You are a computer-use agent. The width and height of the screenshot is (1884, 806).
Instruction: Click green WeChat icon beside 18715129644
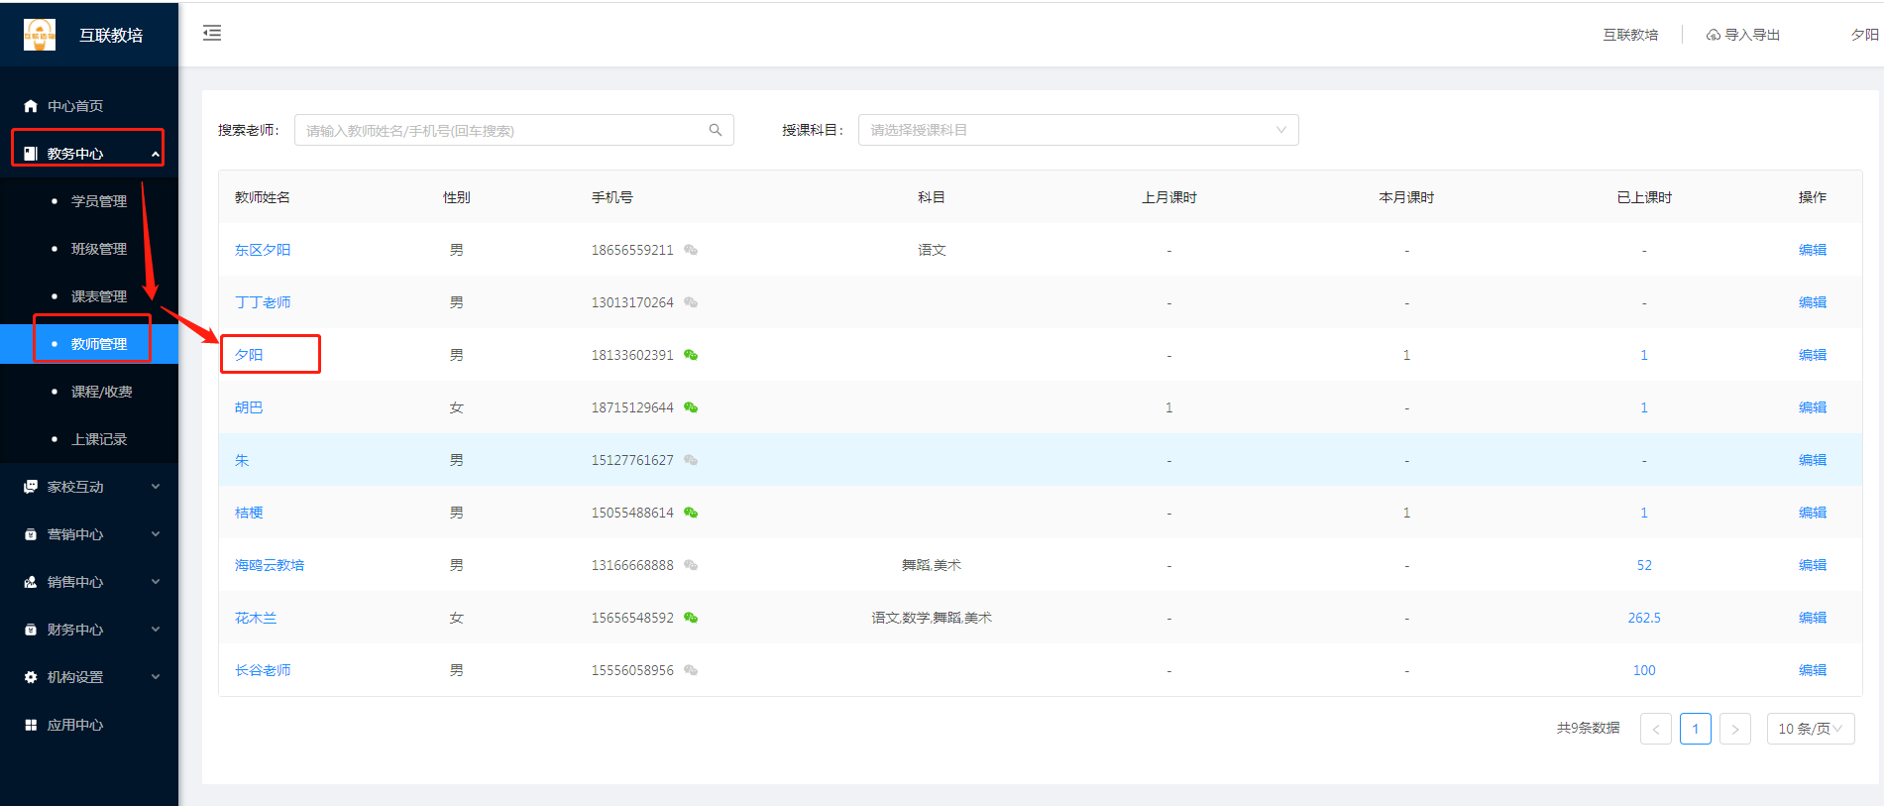[691, 407]
